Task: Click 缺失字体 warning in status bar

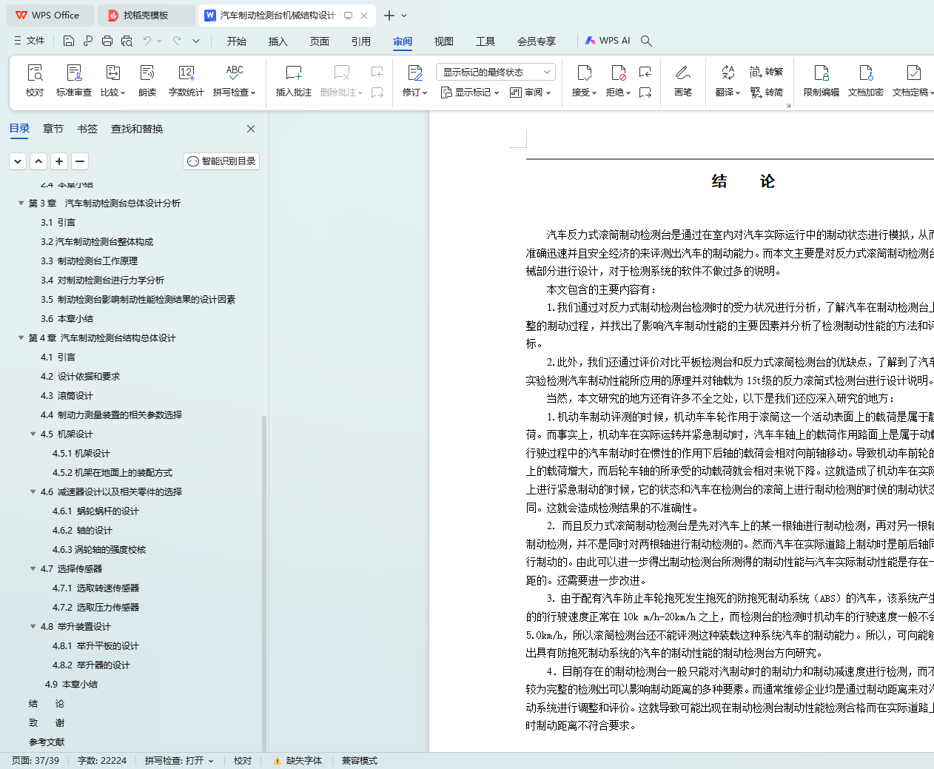Action: point(298,761)
